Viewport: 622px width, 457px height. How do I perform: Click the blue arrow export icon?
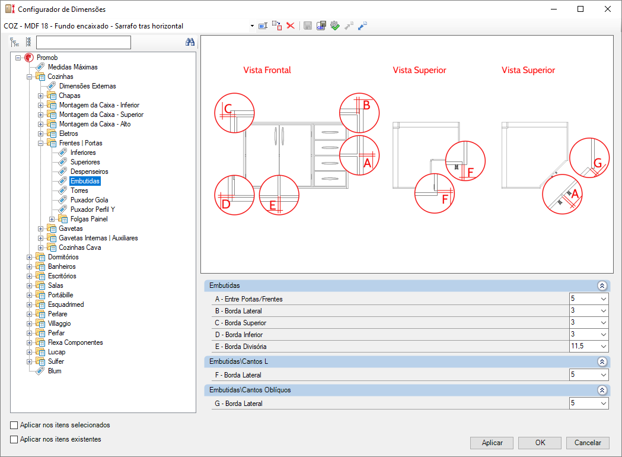tap(362, 26)
